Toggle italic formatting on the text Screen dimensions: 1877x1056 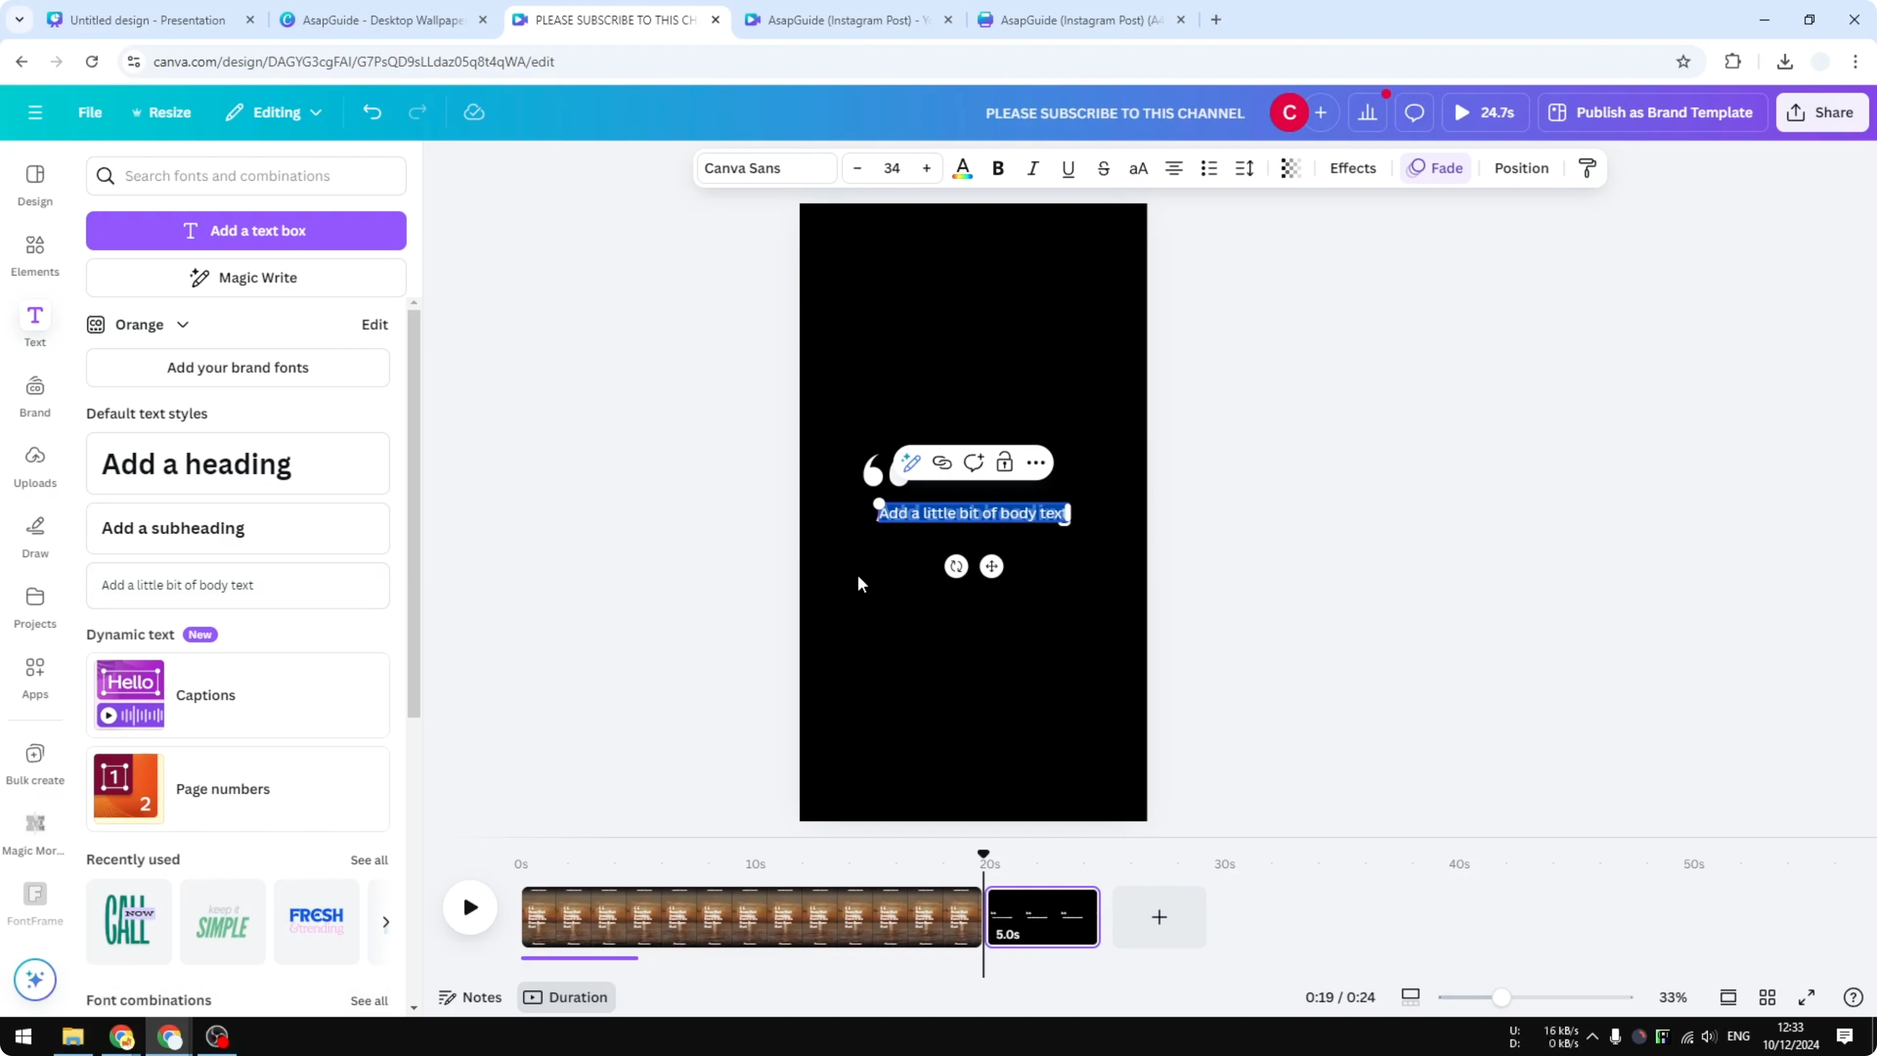[x=1032, y=168]
